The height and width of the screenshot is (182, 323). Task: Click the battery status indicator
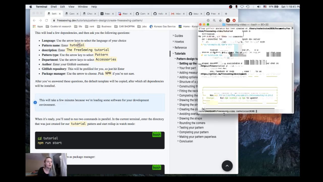click(x=274, y=7)
